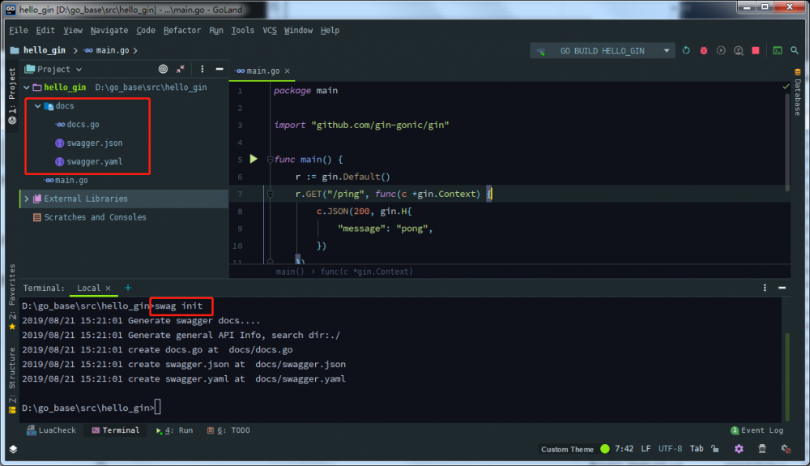Select docs.go in the project tree
The image size is (810, 466).
(x=83, y=125)
